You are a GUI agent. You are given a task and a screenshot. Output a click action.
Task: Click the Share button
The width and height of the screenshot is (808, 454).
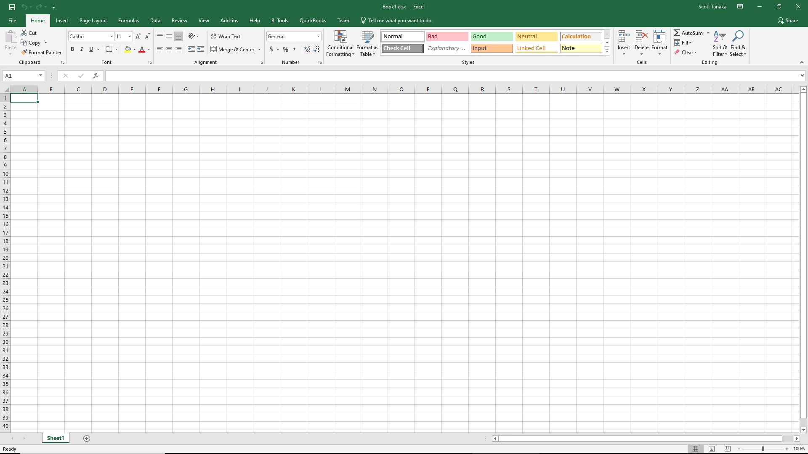click(x=787, y=21)
